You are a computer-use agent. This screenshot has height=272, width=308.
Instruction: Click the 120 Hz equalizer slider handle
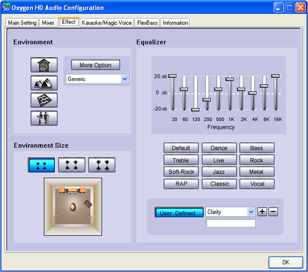click(x=195, y=110)
